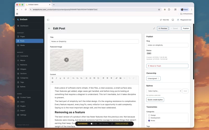Open the Select byline dropdown

164,91
